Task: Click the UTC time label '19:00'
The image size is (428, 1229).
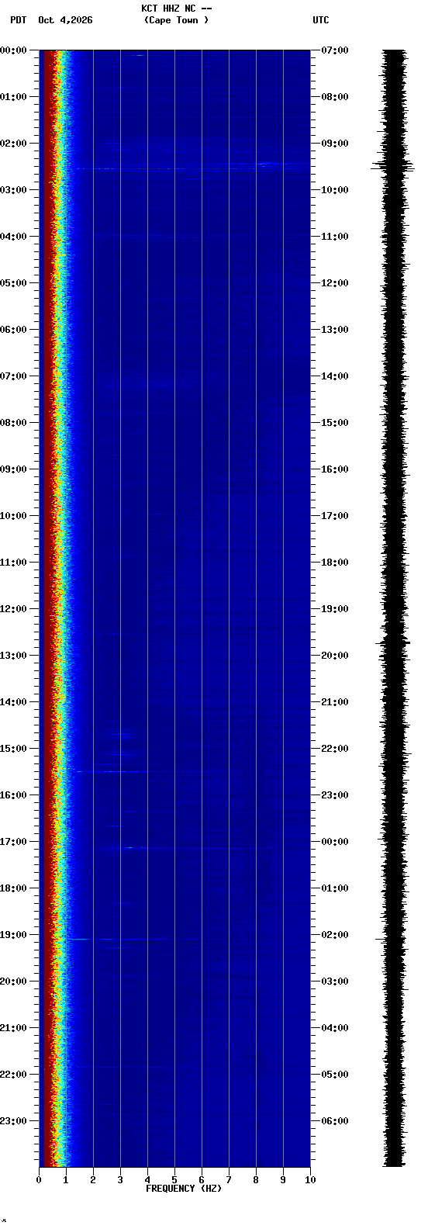Action: [x=335, y=609]
